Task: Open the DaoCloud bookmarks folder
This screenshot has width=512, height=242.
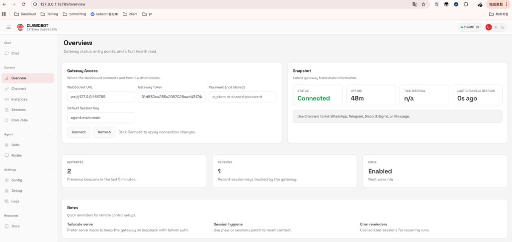Action: click(25, 14)
